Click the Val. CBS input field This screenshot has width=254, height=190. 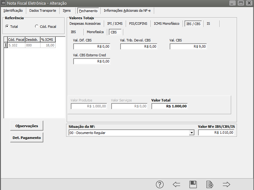(188, 46)
